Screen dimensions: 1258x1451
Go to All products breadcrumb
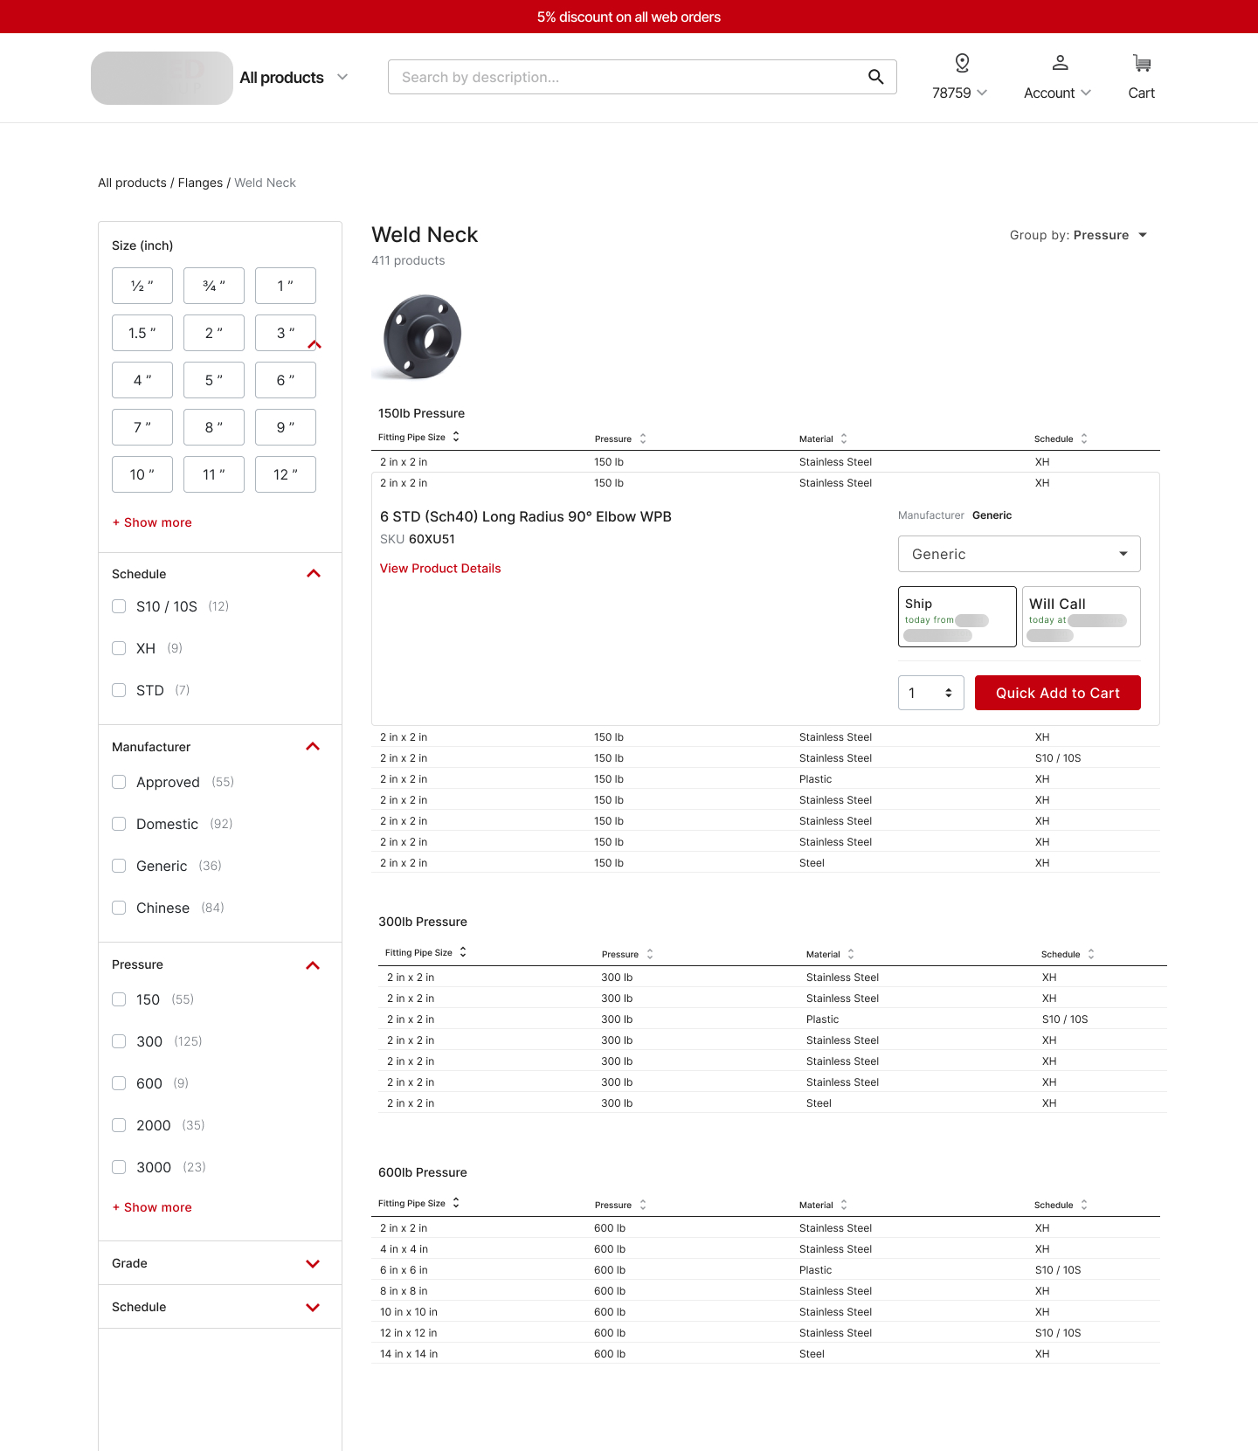[x=132, y=183]
